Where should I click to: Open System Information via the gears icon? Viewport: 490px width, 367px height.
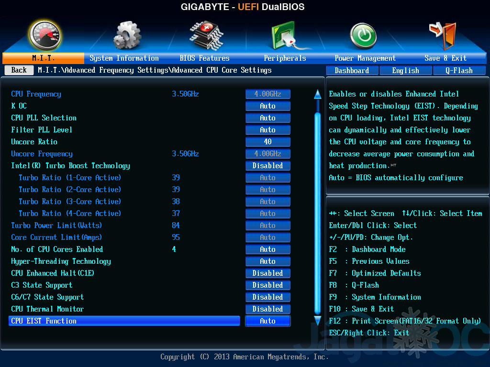pyautogui.click(x=126, y=36)
